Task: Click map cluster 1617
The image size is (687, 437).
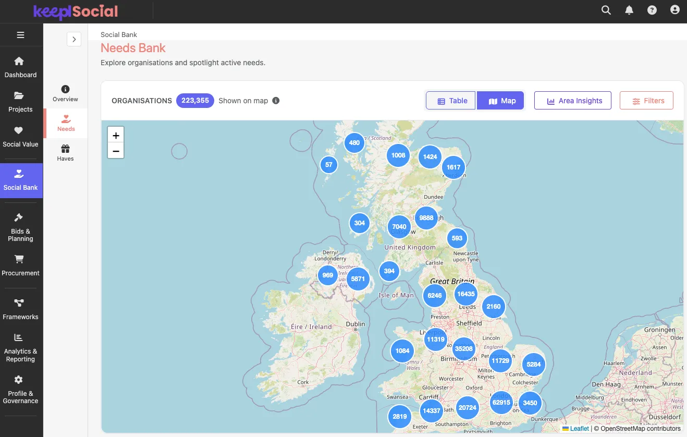Action: (453, 167)
